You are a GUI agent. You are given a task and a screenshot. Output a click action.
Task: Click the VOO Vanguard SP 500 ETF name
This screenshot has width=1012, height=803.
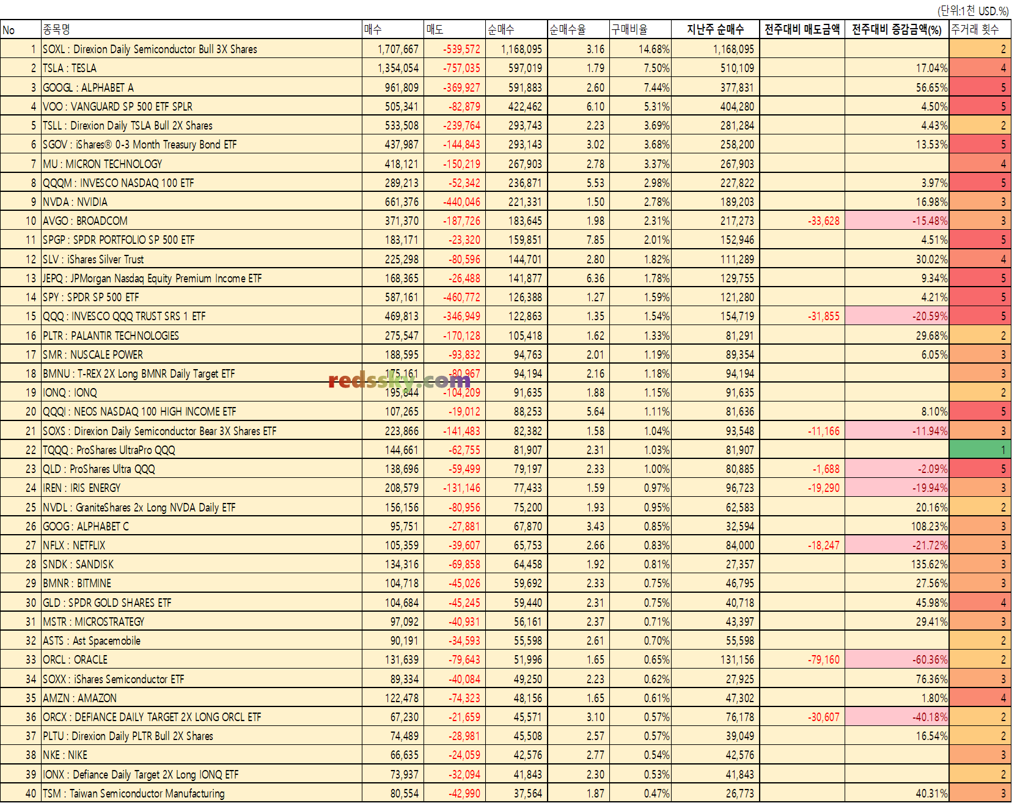point(202,106)
